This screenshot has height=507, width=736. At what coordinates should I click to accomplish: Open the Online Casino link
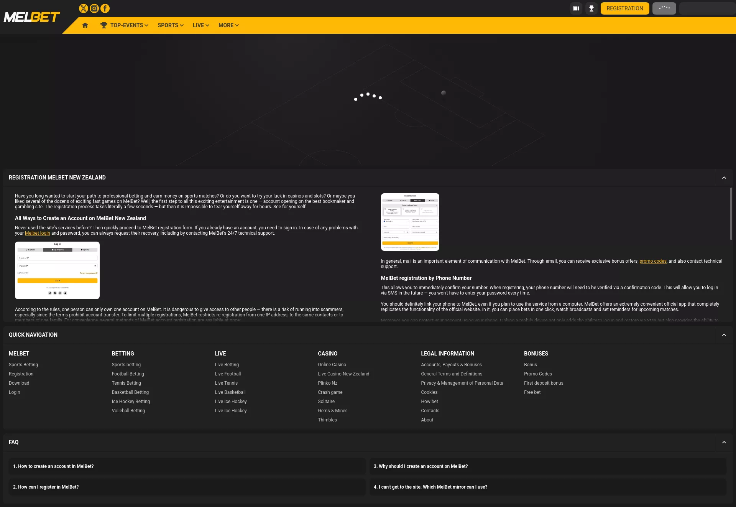point(332,365)
